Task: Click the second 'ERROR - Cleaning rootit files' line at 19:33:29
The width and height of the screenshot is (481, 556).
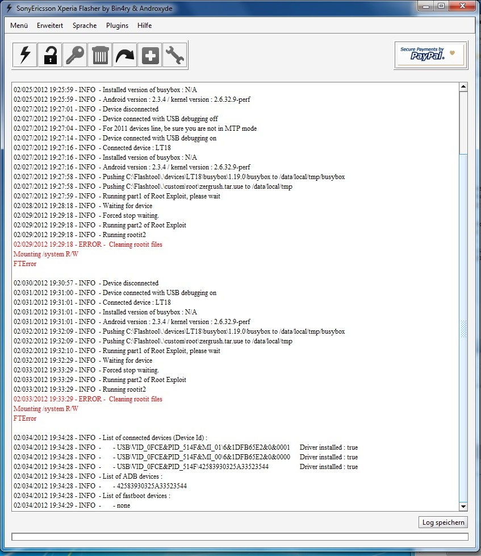Action: 88,399
